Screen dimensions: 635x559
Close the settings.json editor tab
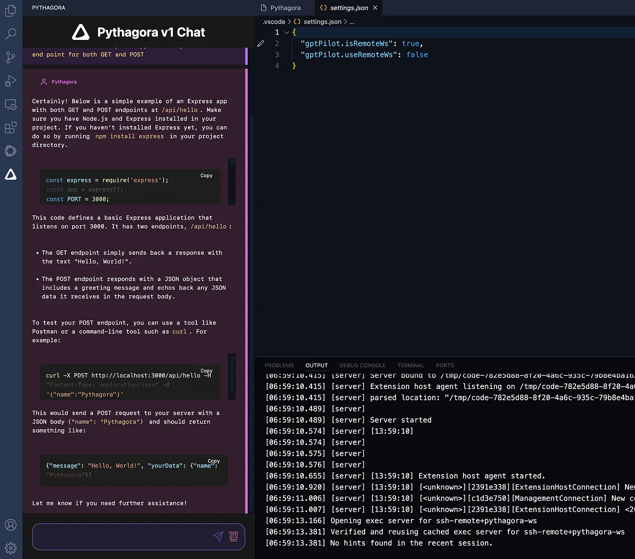point(375,8)
